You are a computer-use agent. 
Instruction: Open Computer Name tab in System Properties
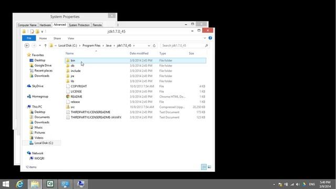tap(27, 25)
